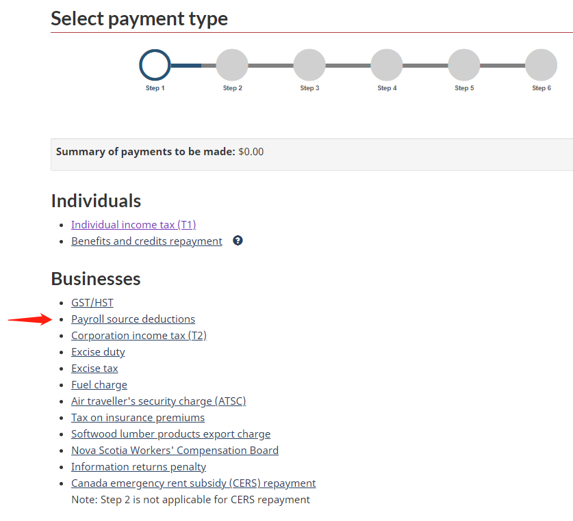This screenshot has width=573, height=521.
Task: Open Tax on insurance premiums link
Action: (x=138, y=418)
